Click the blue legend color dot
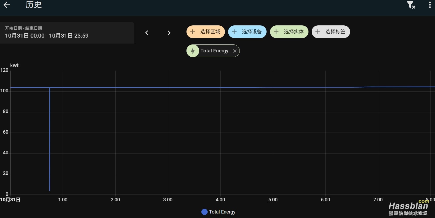435x218 pixels. (204, 212)
